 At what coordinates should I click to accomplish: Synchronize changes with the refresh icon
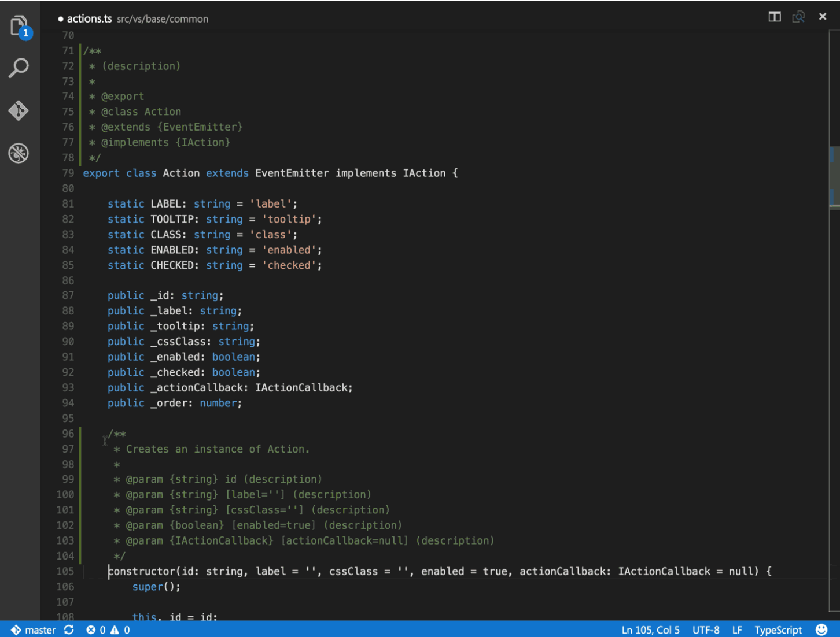click(69, 629)
